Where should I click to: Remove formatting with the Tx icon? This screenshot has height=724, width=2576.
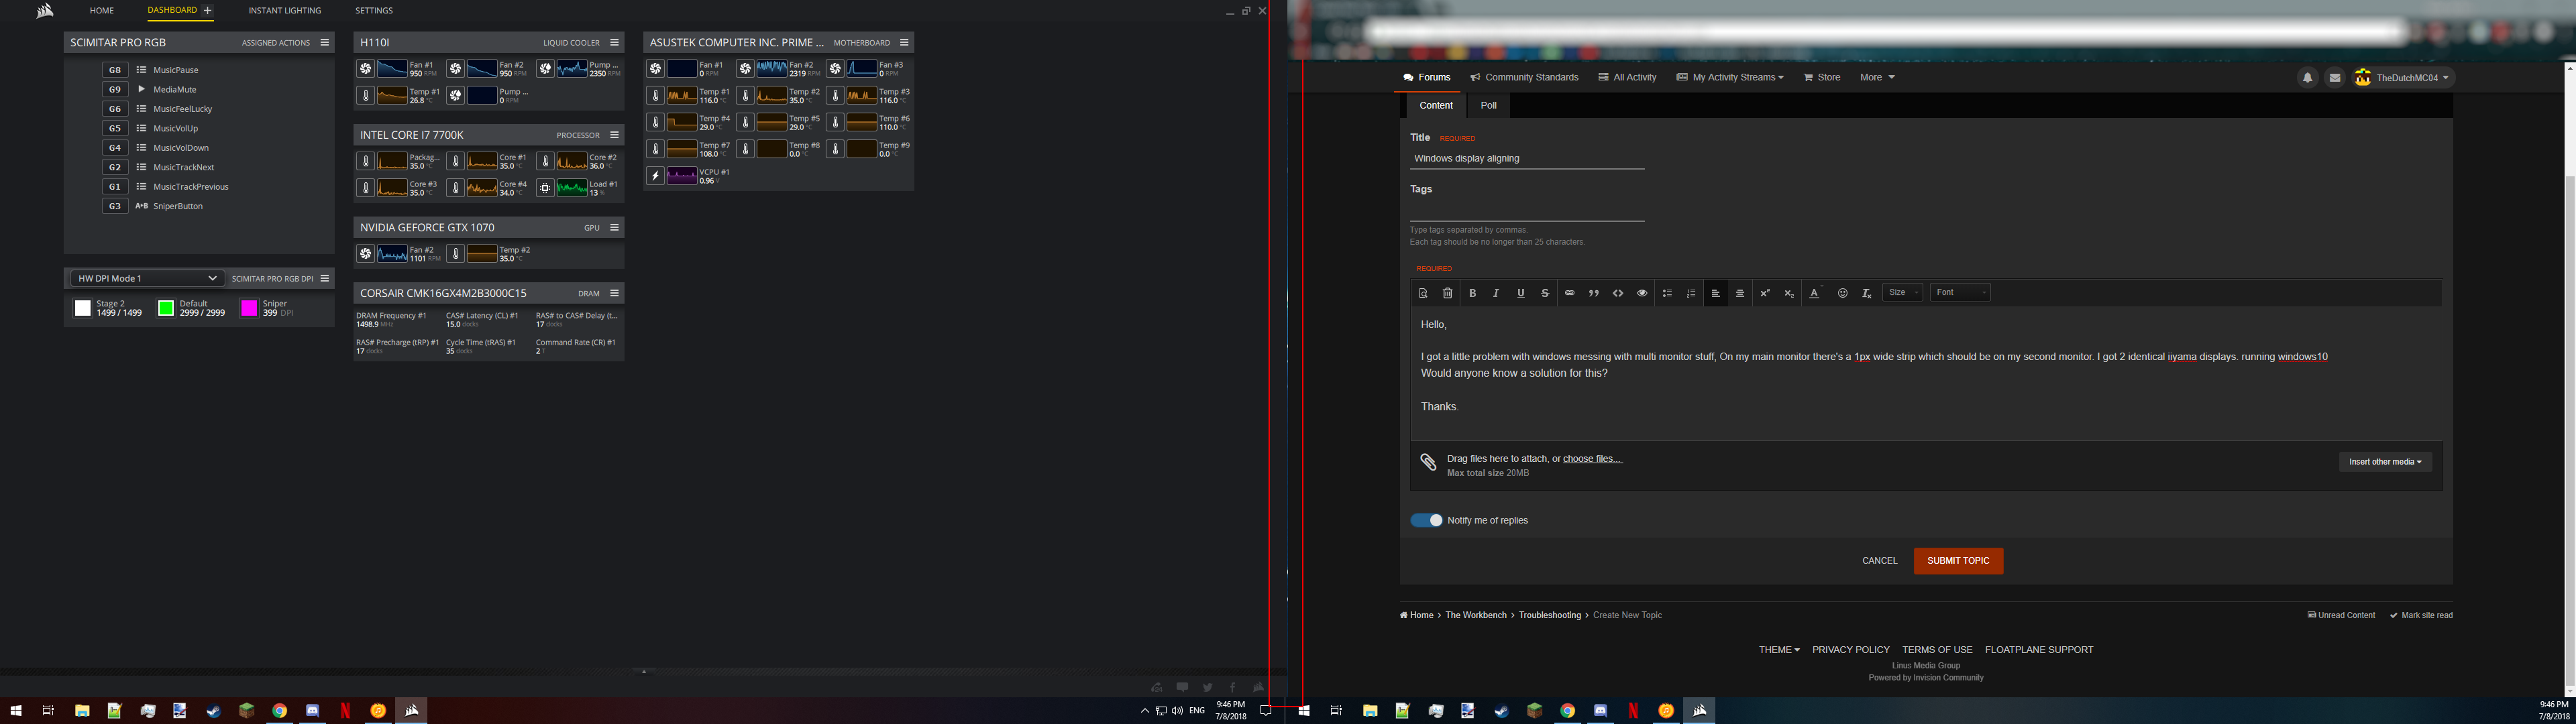1866,293
